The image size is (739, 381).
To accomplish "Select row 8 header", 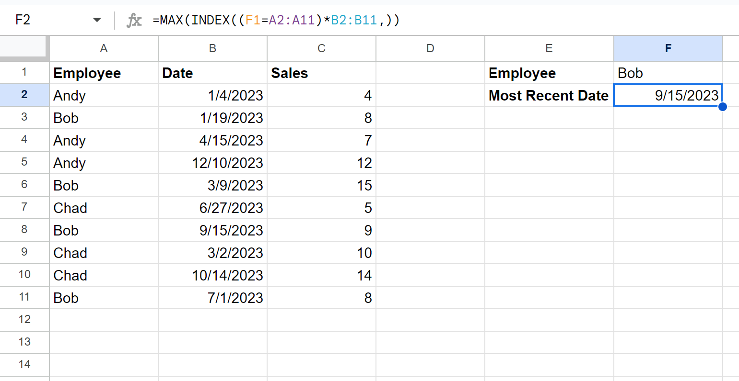I will click(24, 230).
